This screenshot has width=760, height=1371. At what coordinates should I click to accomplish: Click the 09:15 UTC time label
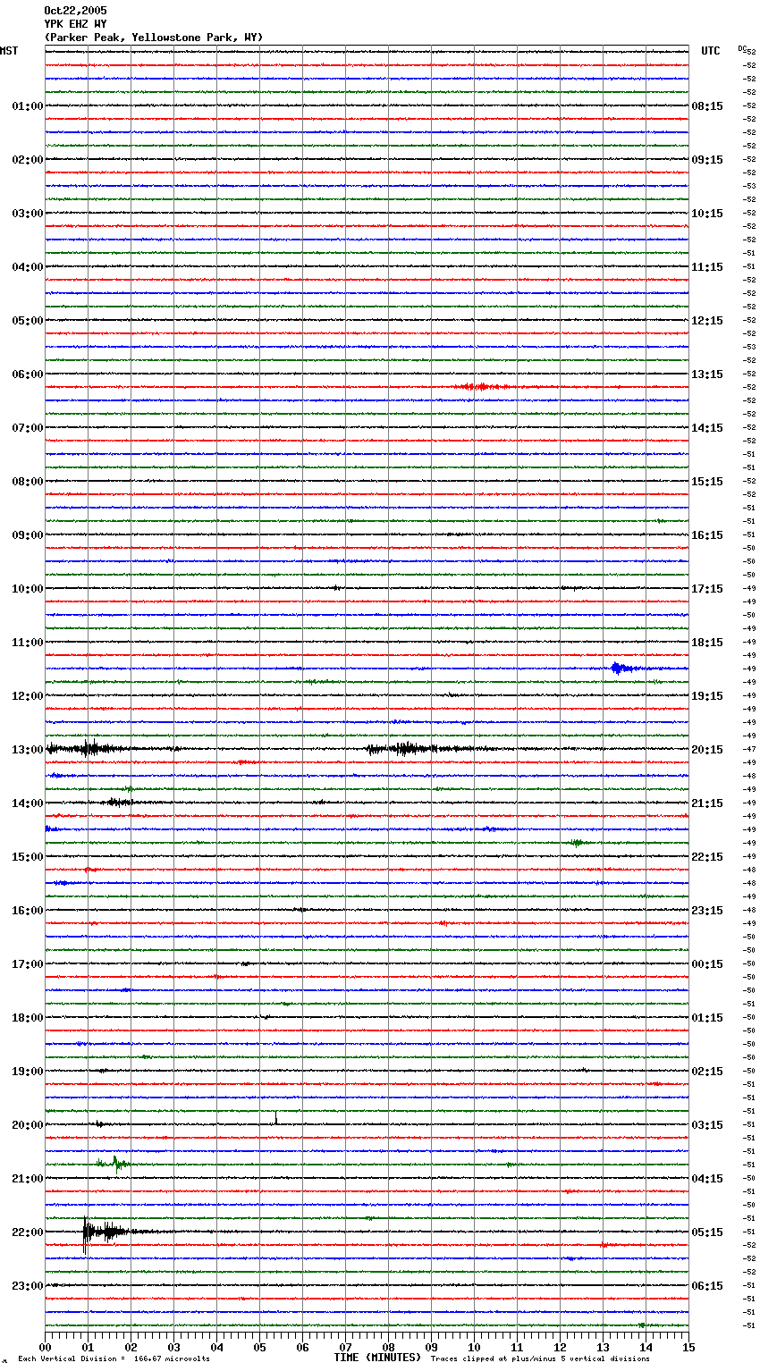707,160
